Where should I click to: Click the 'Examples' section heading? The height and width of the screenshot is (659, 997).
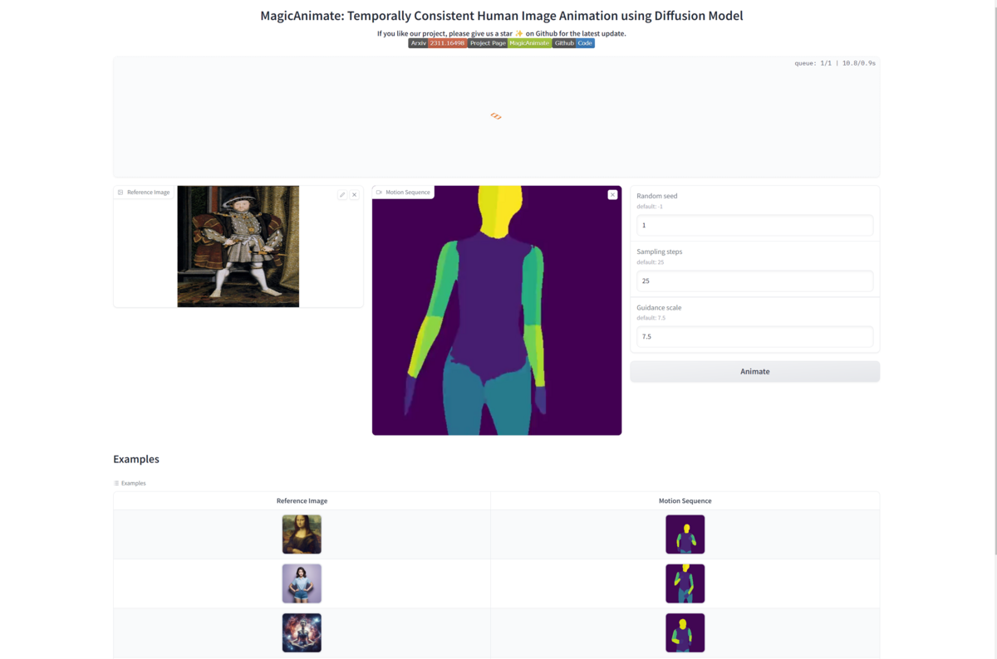(x=136, y=459)
